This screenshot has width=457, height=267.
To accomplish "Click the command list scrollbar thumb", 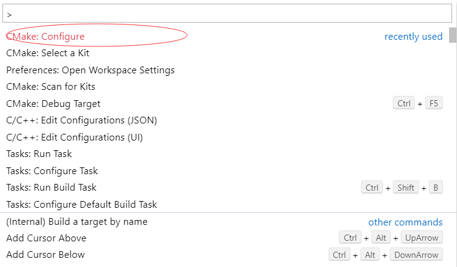I will 453,35.
